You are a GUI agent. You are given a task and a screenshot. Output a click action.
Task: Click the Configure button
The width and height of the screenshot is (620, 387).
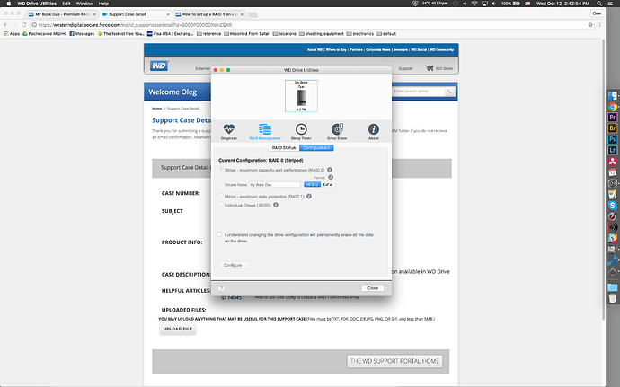[x=233, y=265]
